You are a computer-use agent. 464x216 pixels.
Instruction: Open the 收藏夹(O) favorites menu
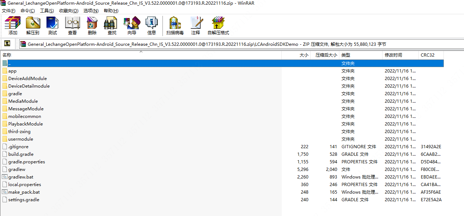[x=68, y=10]
